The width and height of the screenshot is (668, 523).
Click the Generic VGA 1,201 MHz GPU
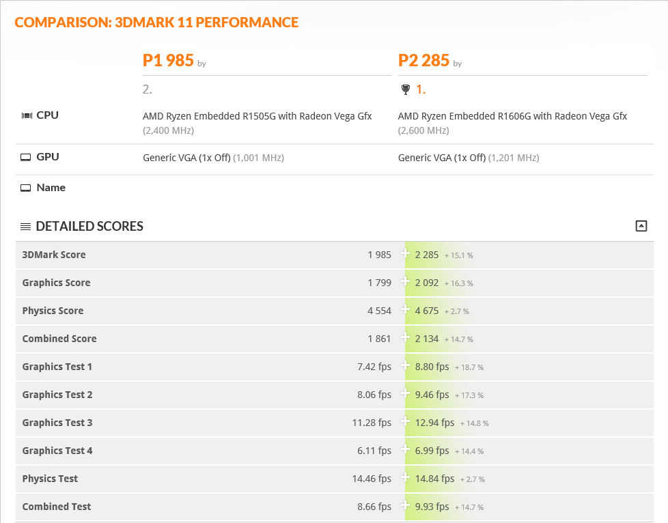442,158
